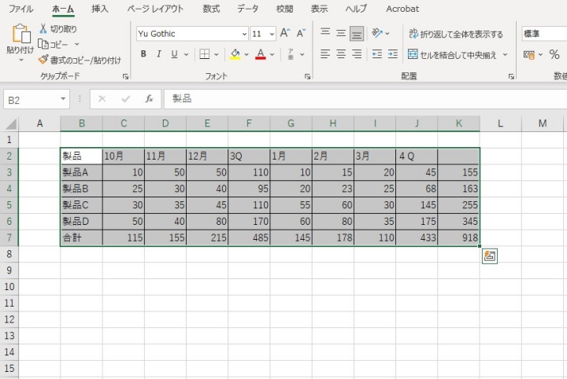Click the formula bar showing 製品
This screenshot has width=567, height=379.
tap(365, 99)
